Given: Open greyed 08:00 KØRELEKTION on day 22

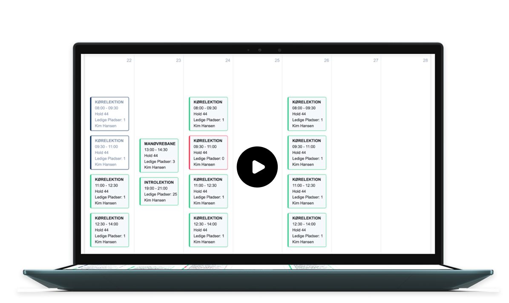Looking at the screenshot, I should tap(109, 114).
